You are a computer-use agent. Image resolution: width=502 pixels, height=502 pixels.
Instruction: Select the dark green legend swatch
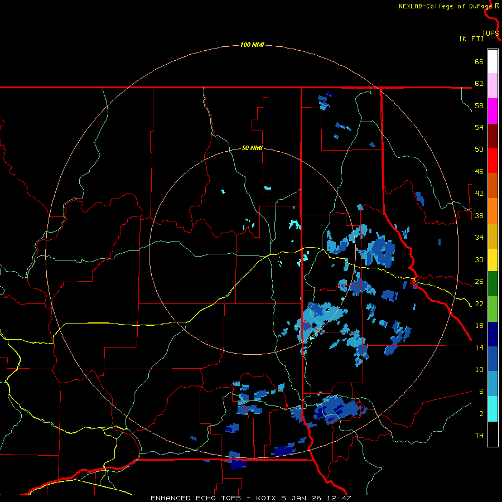click(x=493, y=284)
